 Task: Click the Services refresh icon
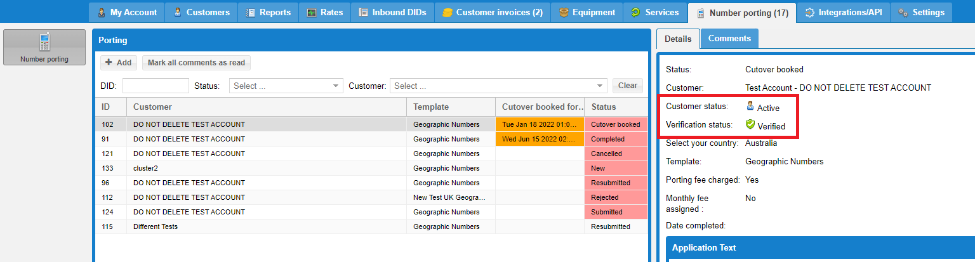(x=635, y=13)
